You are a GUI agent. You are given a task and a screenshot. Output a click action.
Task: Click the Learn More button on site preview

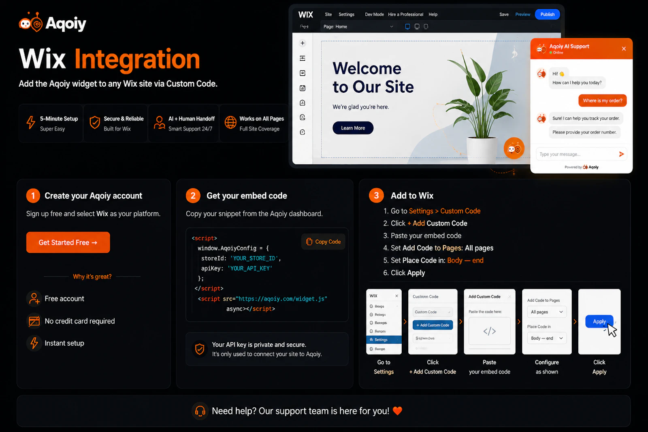pyautogui.click(x=353, y=128)
